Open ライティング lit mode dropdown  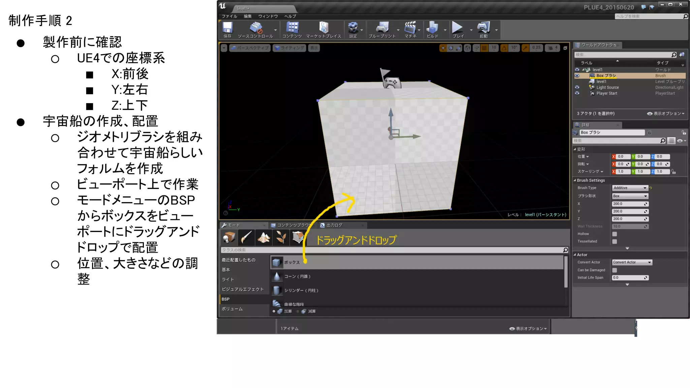289,48
